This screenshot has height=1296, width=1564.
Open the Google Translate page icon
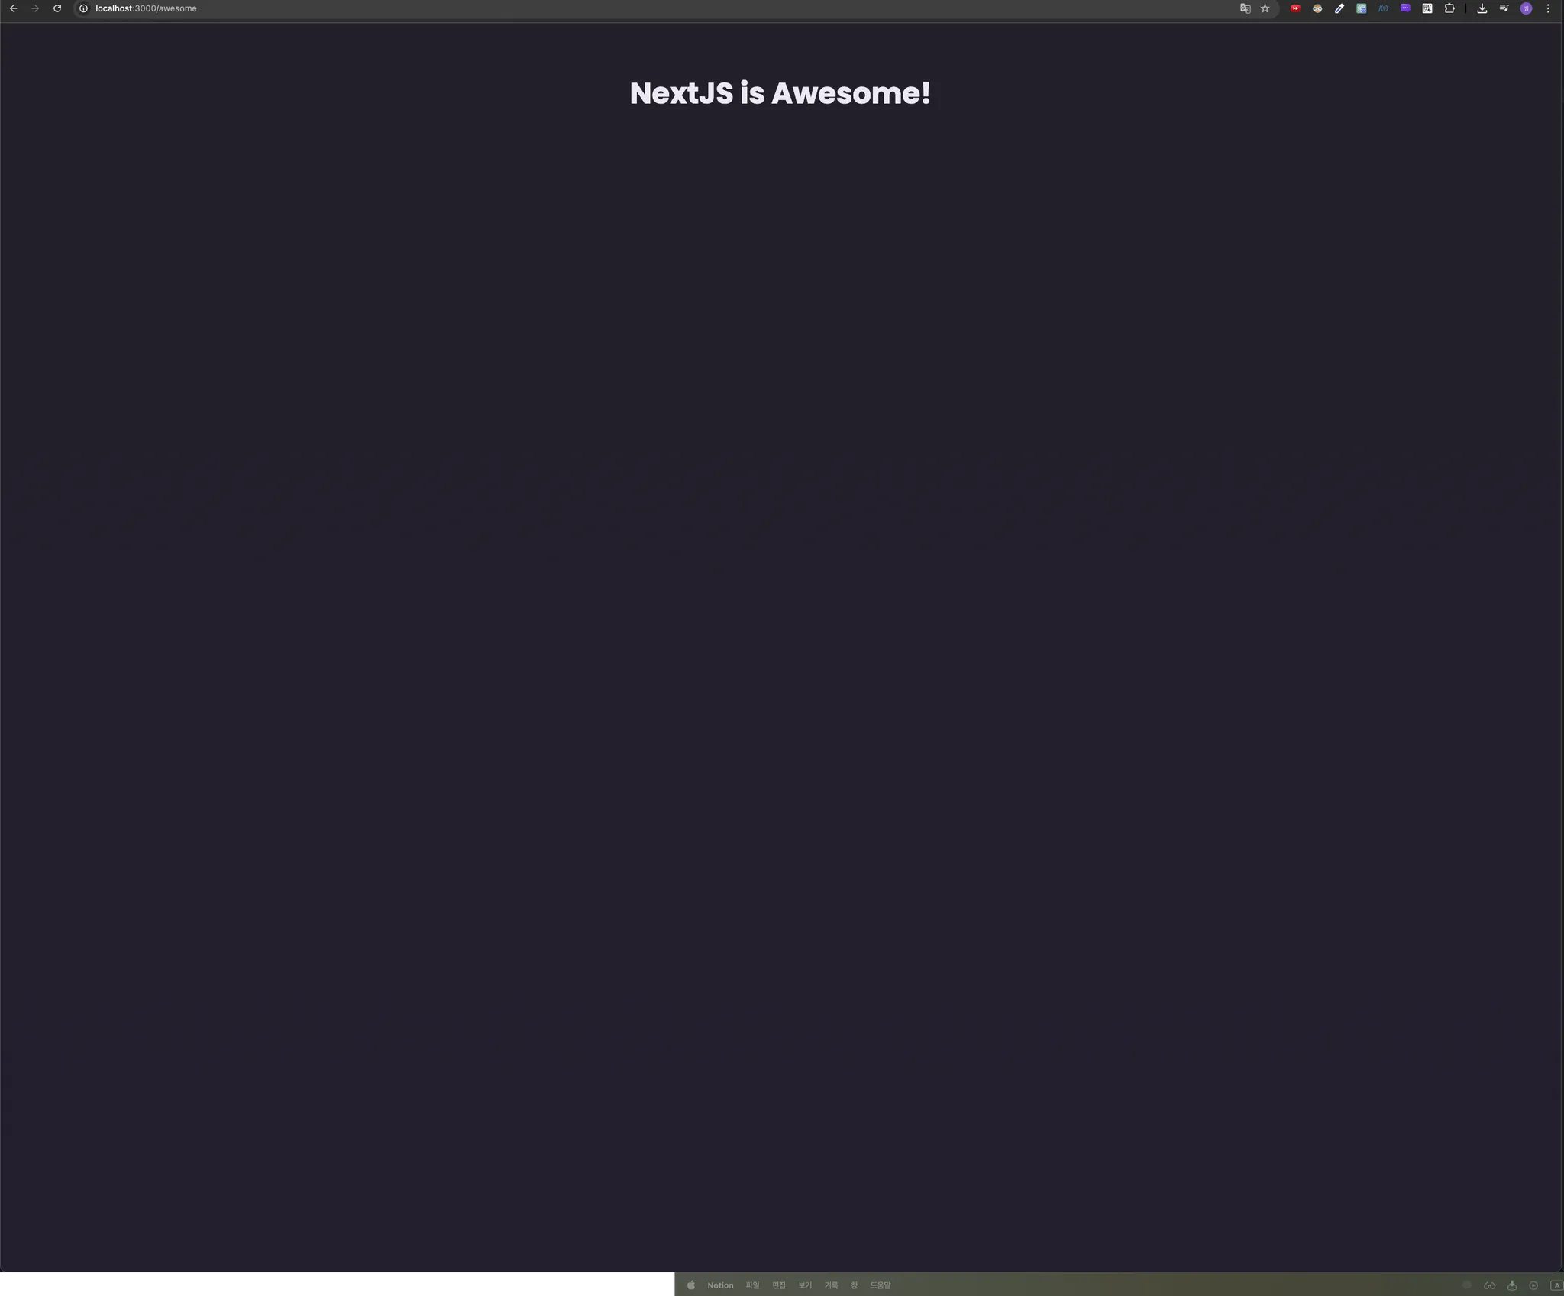pos(1245,8)
